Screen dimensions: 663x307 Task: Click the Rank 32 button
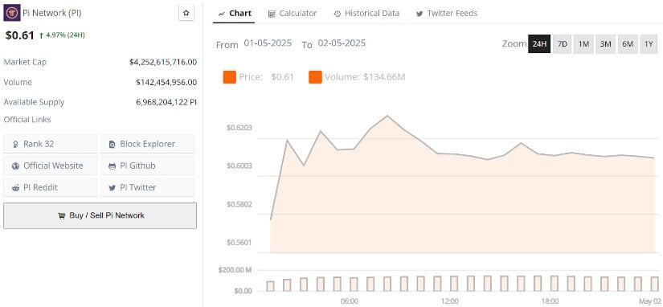click(x=51, y=144)
